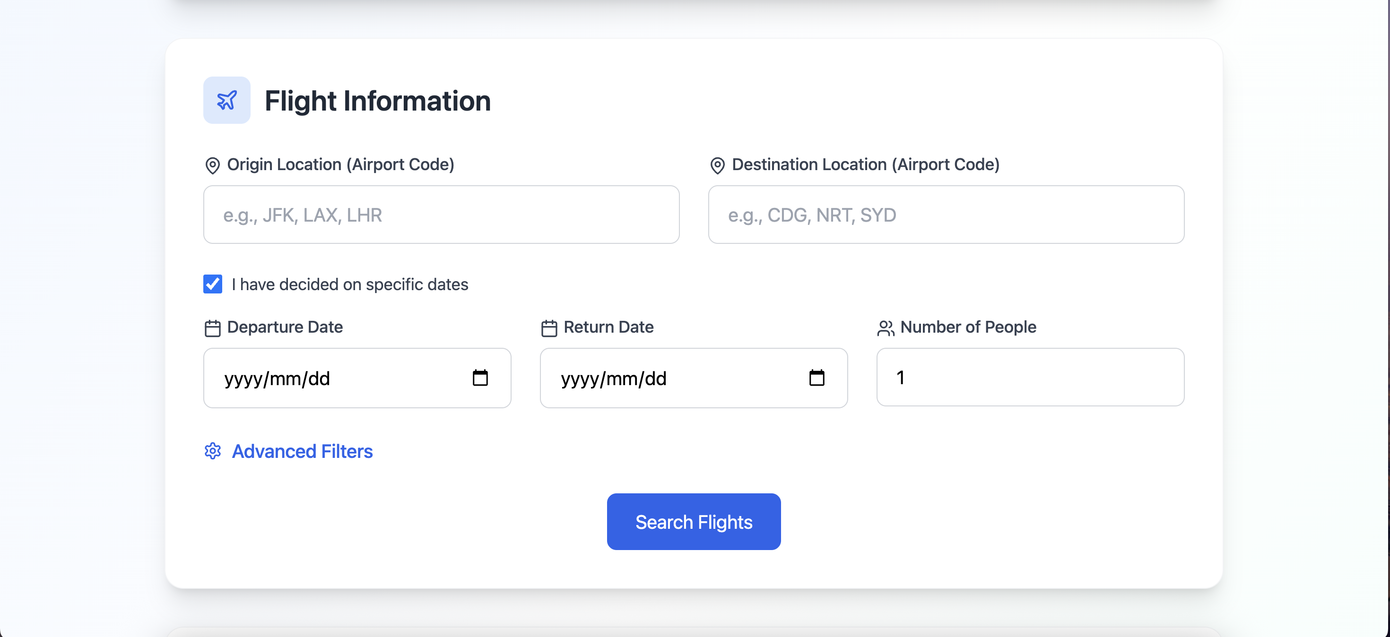This screenshot has width=1390, height=637.
Task: Click the gear icon beside Advanced Filters
Action: [213, 451]
